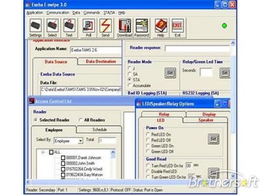Click the Red LED seconds field
Screen dimensions: 260x195
189,166
